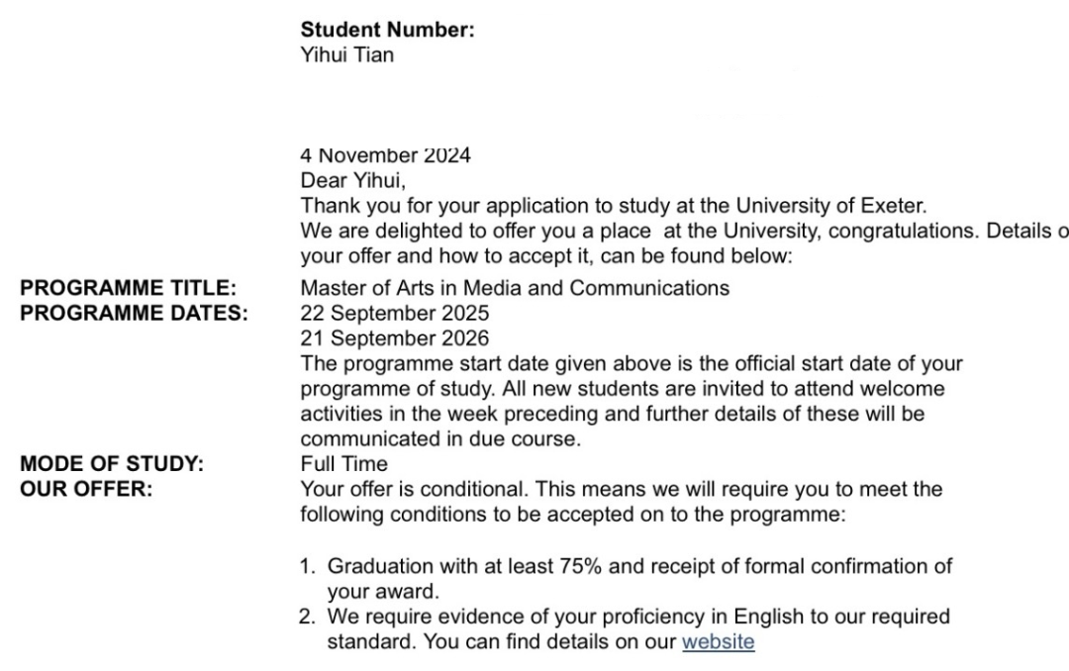
Task: Click the MODE OF STUDY label
Action: [x=111, y=463]
